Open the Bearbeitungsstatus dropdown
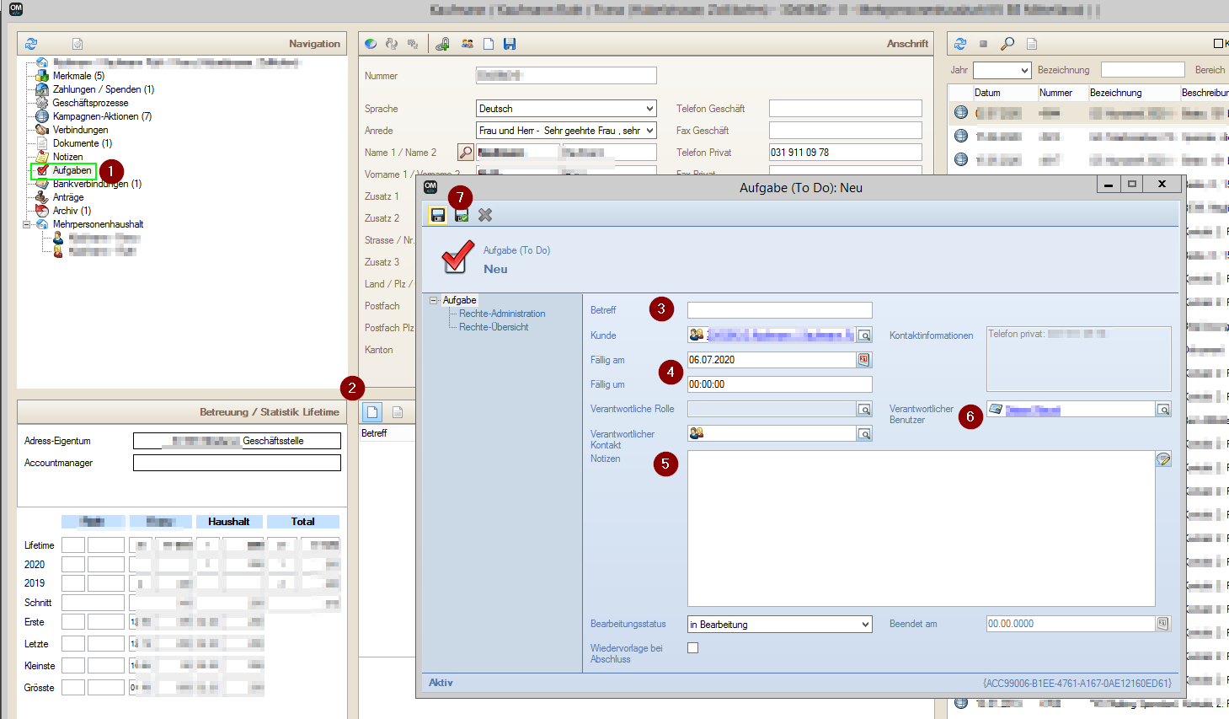 click(865, 625)
